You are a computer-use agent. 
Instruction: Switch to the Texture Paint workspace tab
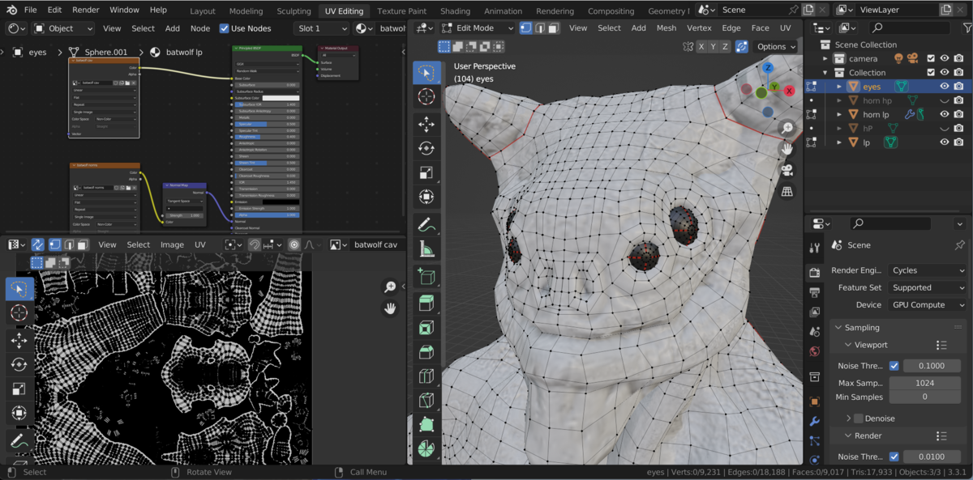pyautogui.click(x=401, y=11)
